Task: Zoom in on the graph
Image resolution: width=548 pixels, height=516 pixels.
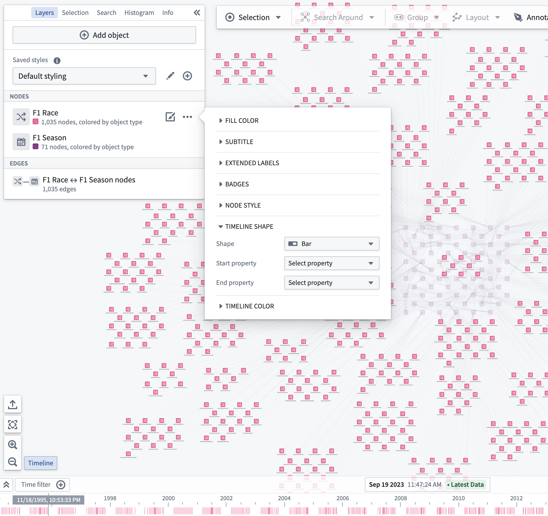Action: click(x=13, y=444)
